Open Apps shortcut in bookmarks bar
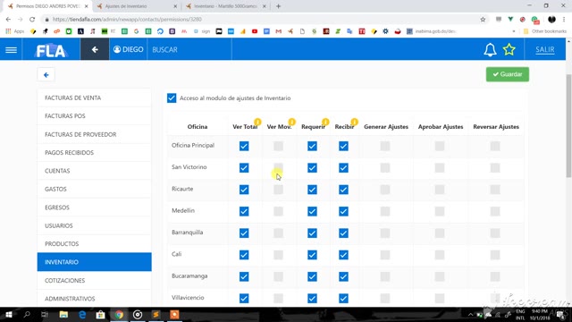 pos(15,31)
